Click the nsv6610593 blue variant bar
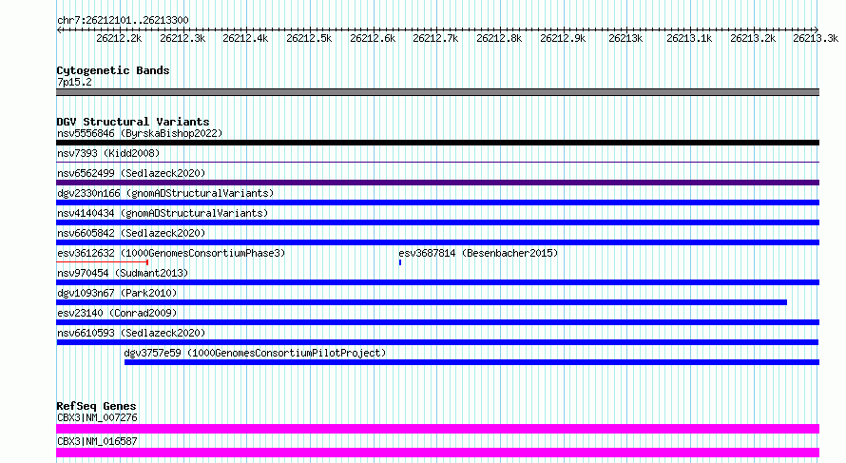 (437, 342)
